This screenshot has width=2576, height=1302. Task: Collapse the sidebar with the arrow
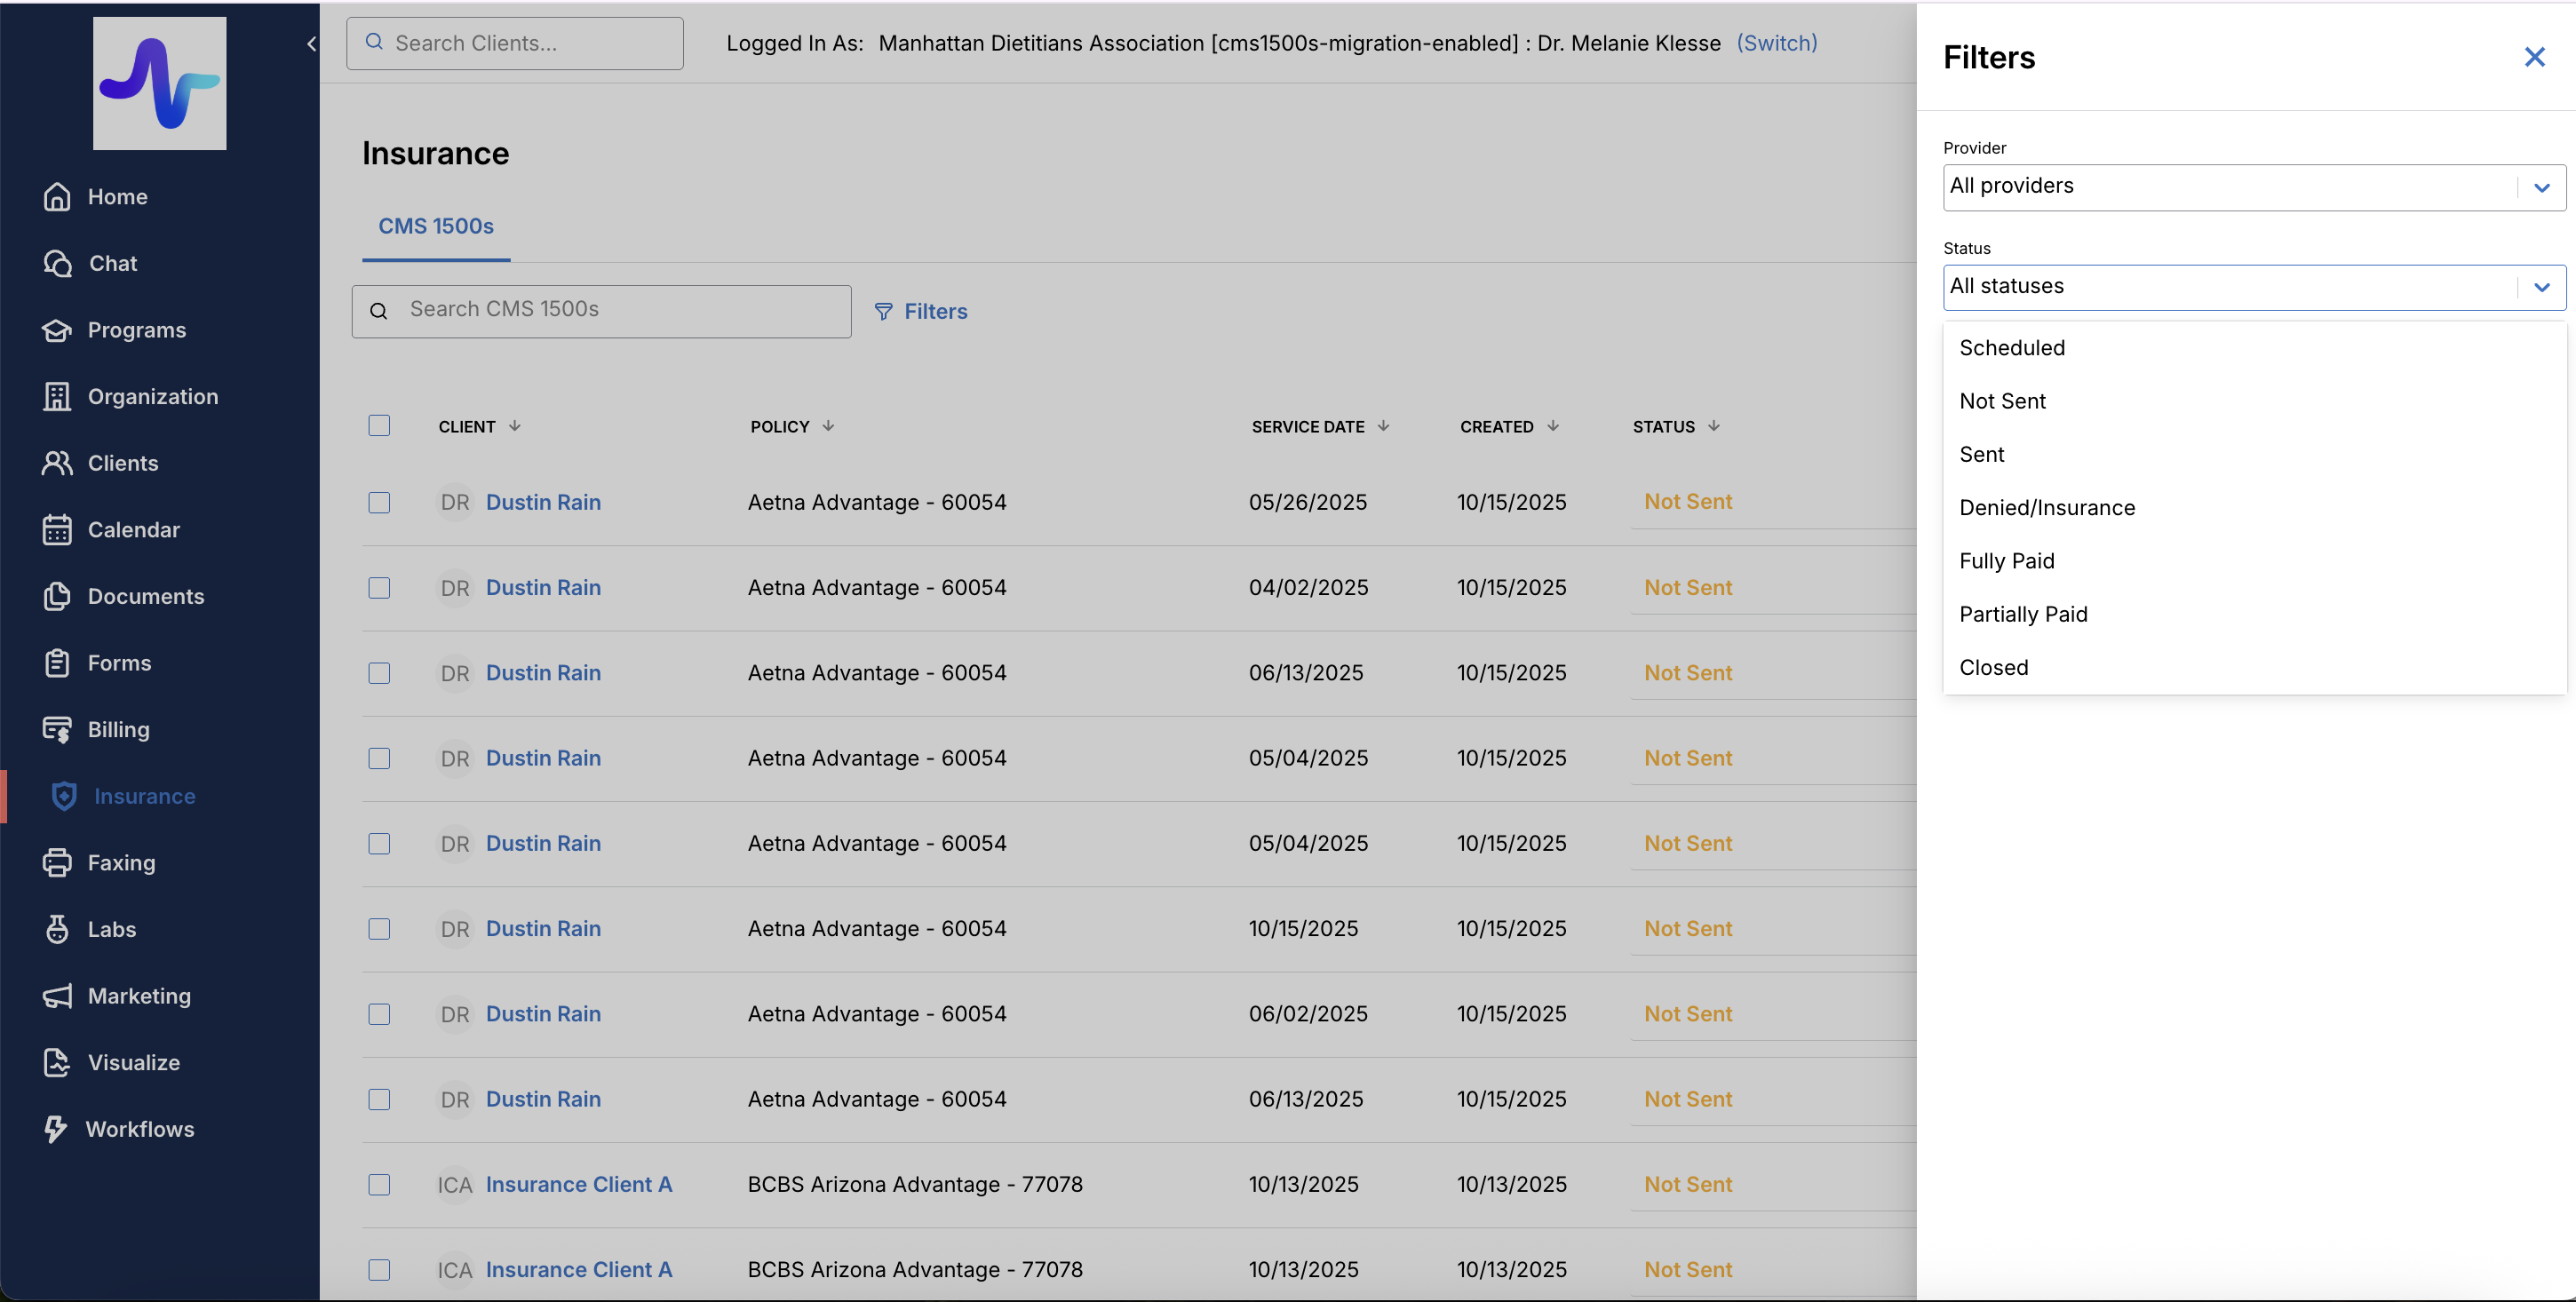tap(311, 44)
